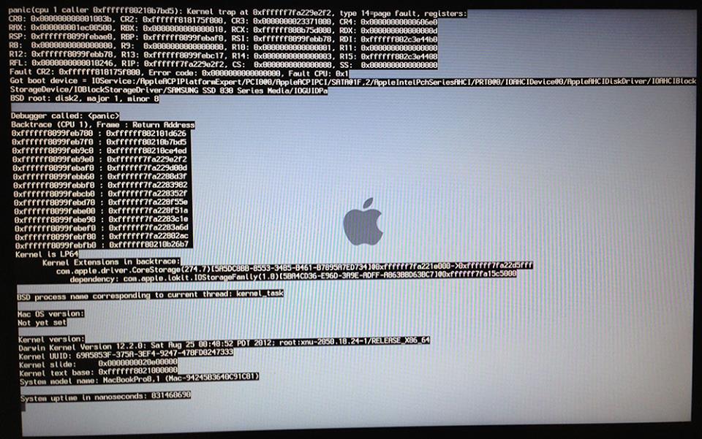Select the 'panic(cpu 1 caller' first line
This screenshot has height=439, width=702.
coord(237,13)
